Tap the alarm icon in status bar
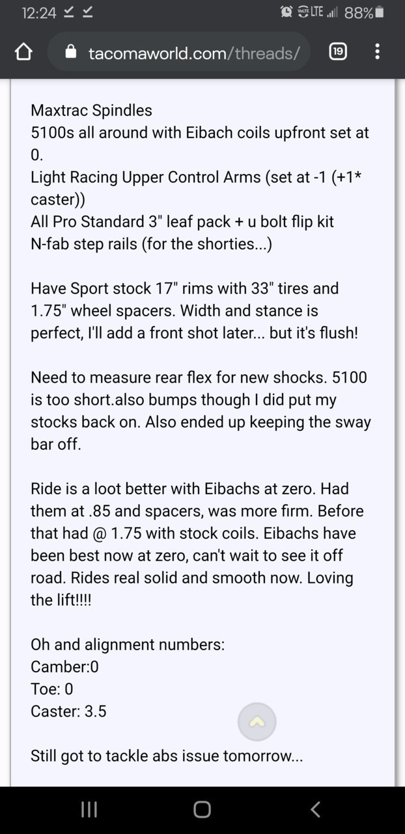This screenshot has height=834, width=405. pyautogui.click(x=286, y=12)
